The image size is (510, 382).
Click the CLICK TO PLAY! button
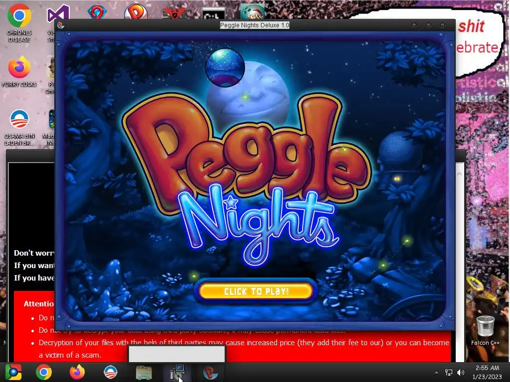coord(255,290)
